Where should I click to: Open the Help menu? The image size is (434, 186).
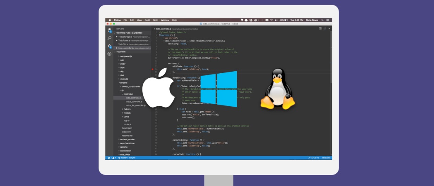tap(175, 20)
